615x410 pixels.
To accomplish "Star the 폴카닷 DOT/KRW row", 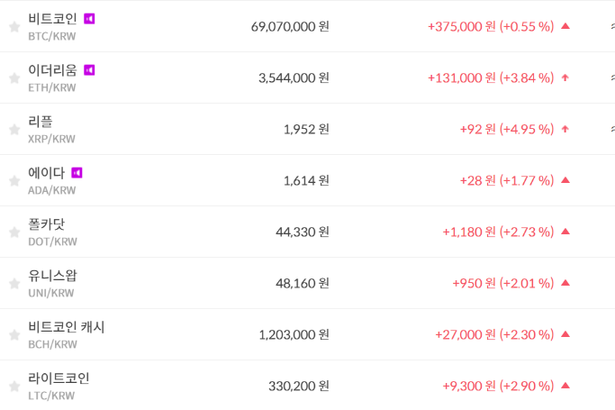I will 14,232.
